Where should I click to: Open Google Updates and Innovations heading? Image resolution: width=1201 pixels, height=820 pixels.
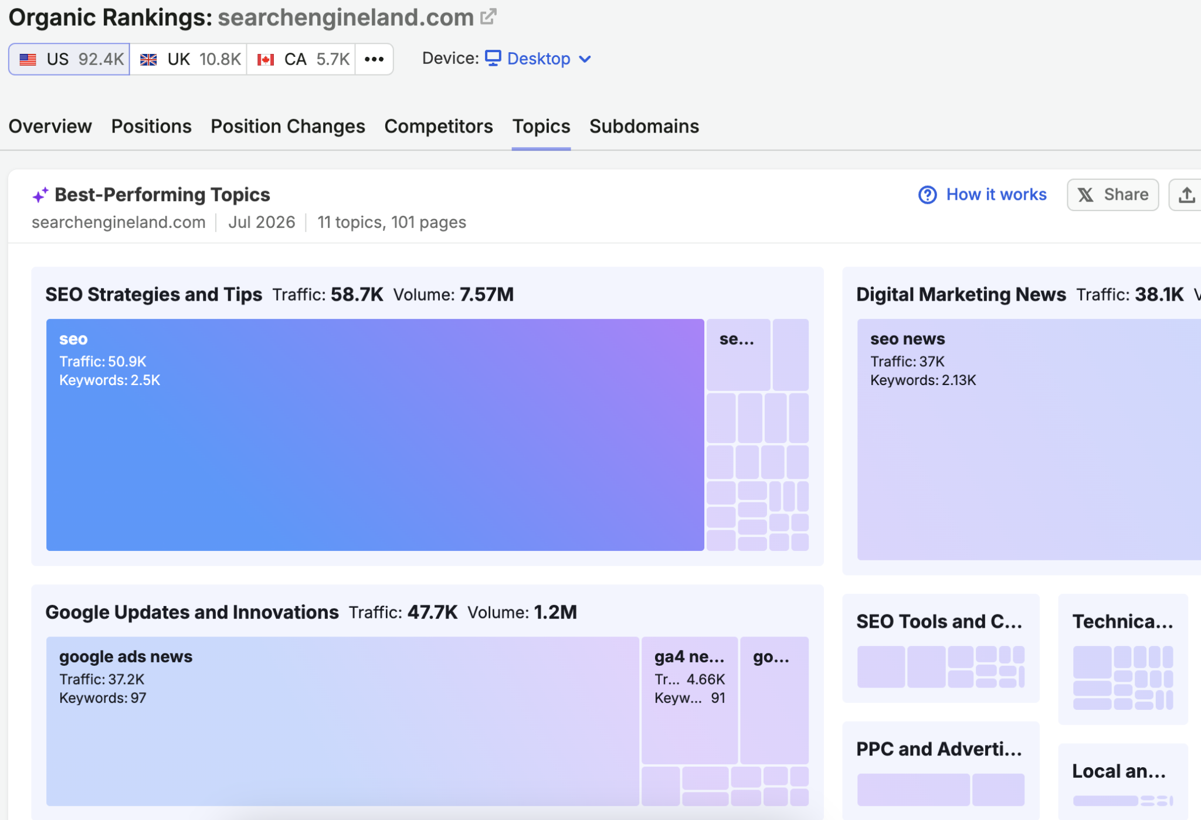[192, 612]
